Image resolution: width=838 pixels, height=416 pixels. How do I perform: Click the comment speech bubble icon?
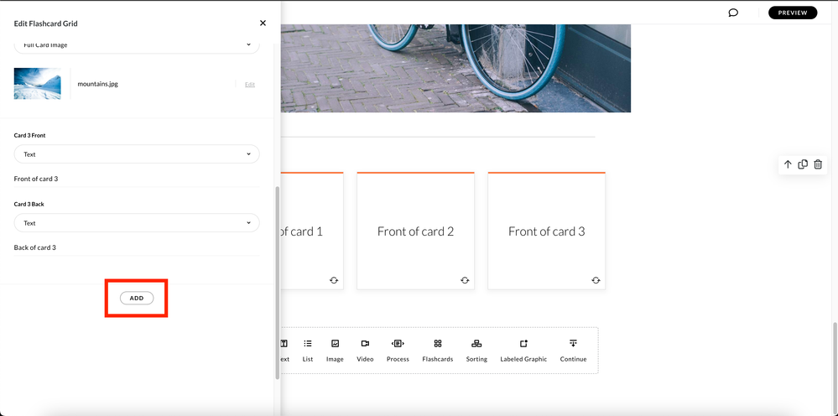tap(733, 13)
